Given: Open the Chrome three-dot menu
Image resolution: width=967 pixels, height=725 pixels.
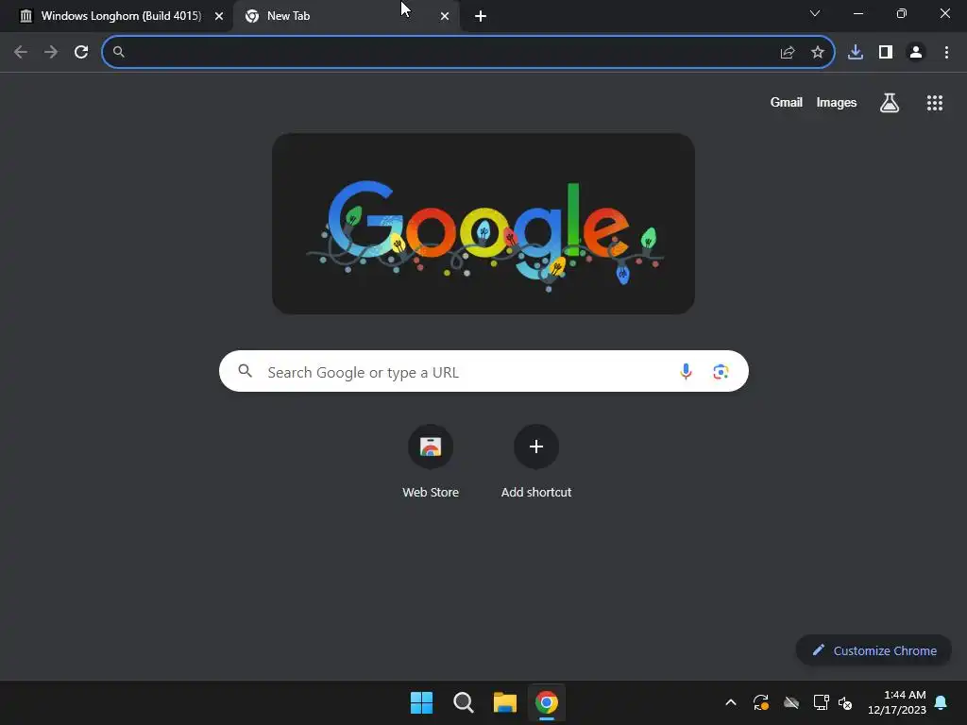Looking at the screenshot, I should click(946, 53).
